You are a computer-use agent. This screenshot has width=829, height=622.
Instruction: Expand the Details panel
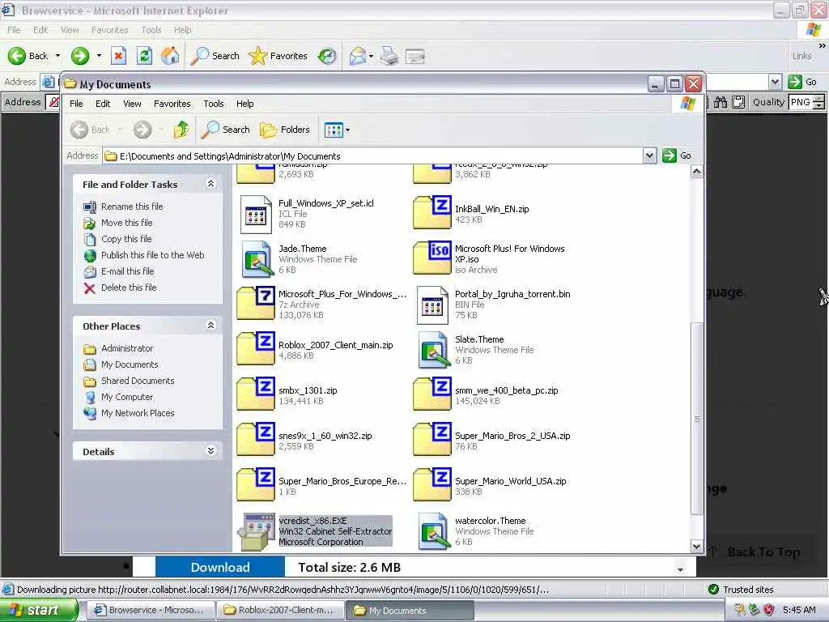pyautogui.click(x=210, y=450)
